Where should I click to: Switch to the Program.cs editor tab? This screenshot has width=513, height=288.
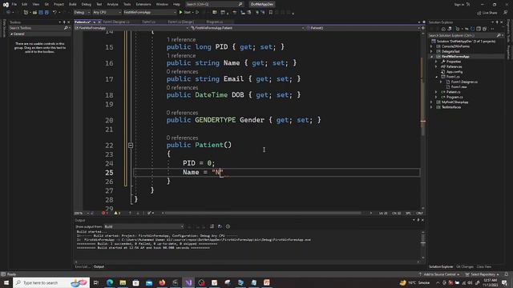coord(214,22)
